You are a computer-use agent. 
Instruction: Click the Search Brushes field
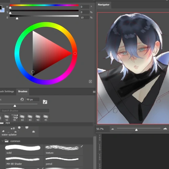[25, 111]
